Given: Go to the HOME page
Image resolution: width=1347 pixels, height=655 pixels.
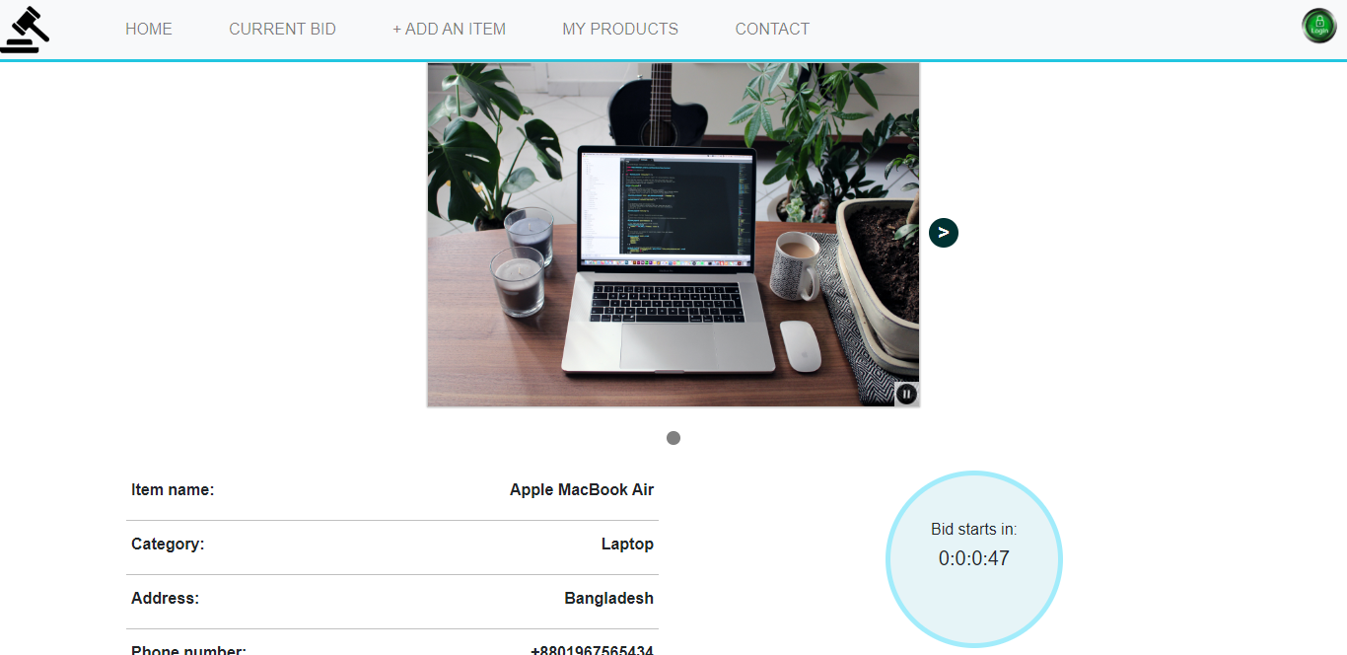Looking at the screenshot, I should [x=149, y=30].
